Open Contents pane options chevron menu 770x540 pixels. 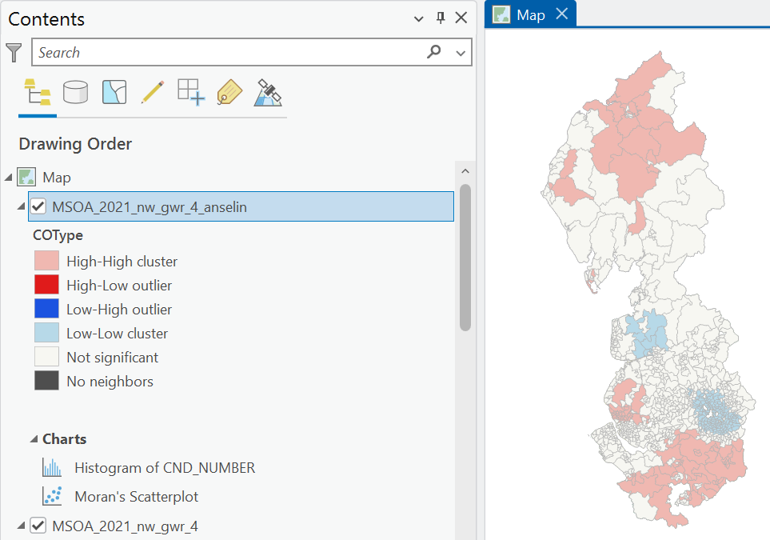(x=418, y=19)
